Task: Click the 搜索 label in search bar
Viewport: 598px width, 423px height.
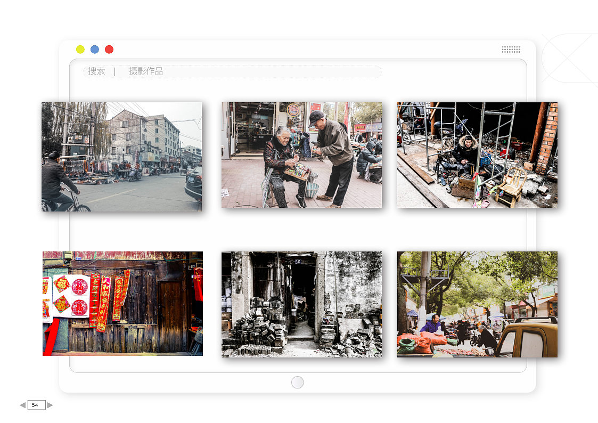Action: tap(96, 71)
